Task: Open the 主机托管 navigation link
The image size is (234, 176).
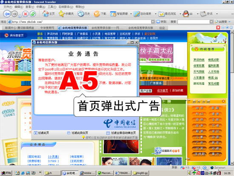Action: click(125, 34)
